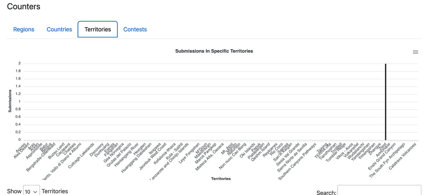Screen dimensions: 428x195
Task: Click the 'Counters' page heading
Action: coord(24,7)
